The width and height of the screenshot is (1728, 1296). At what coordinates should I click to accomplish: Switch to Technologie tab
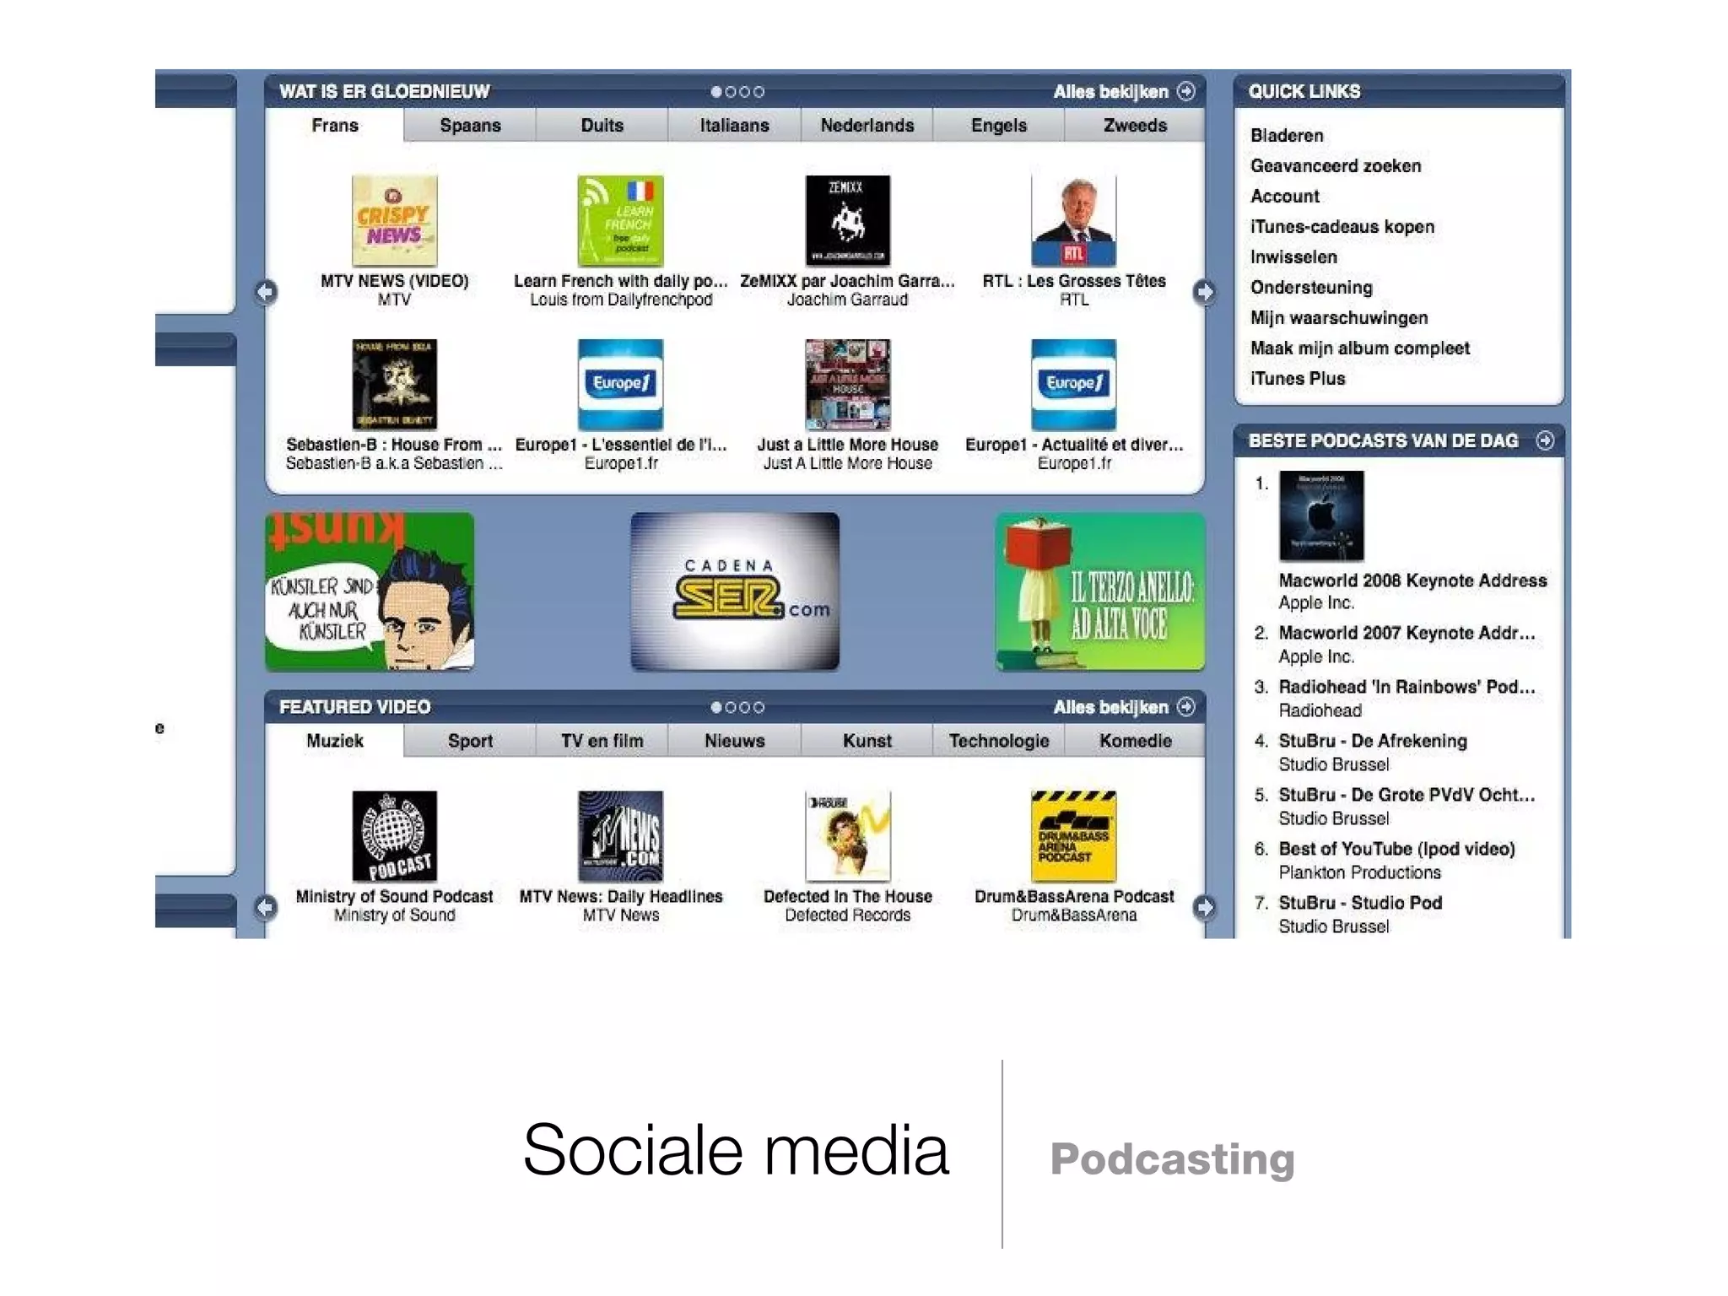999,741
